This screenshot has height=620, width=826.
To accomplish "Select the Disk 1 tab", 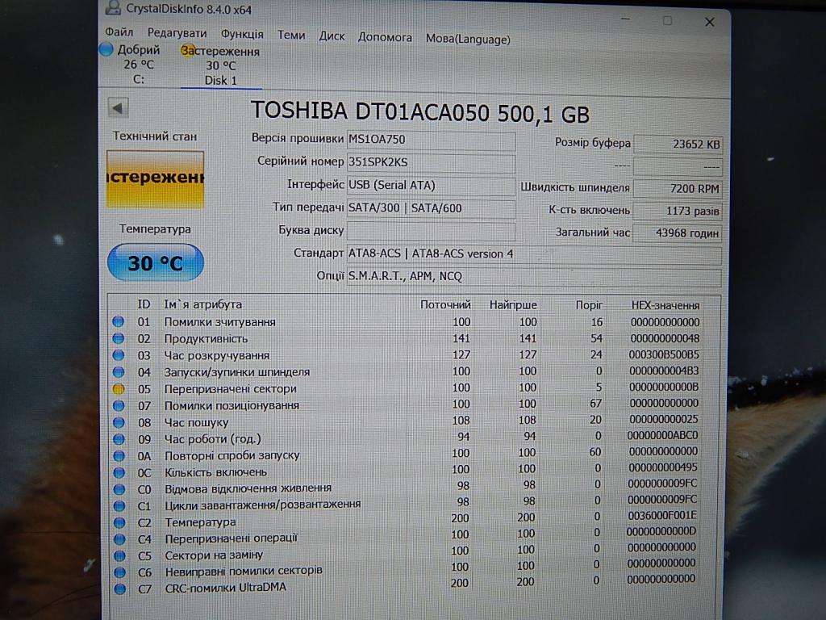I will coord(220,80).
